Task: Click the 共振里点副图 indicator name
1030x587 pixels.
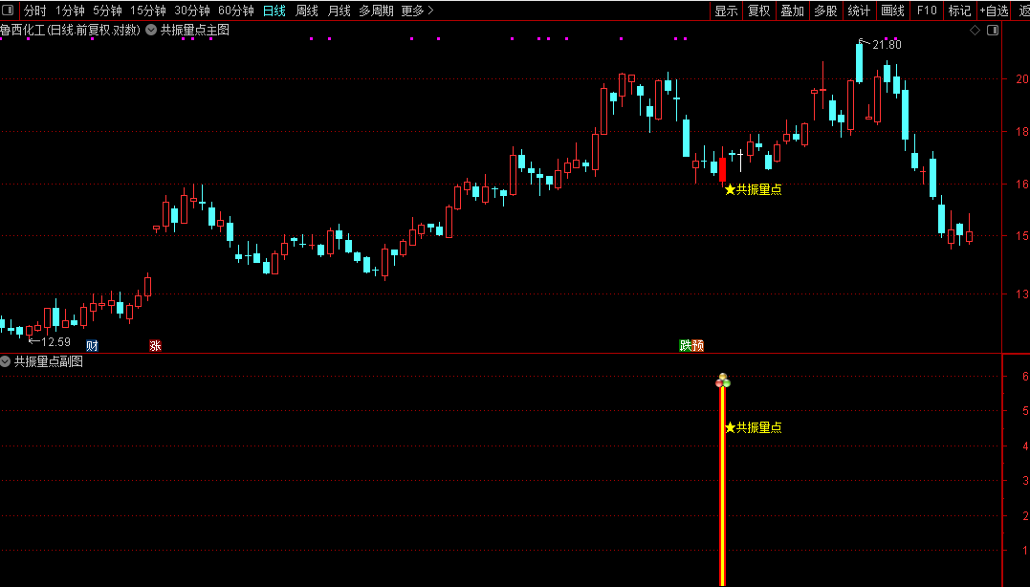Action: pos(49,361)
